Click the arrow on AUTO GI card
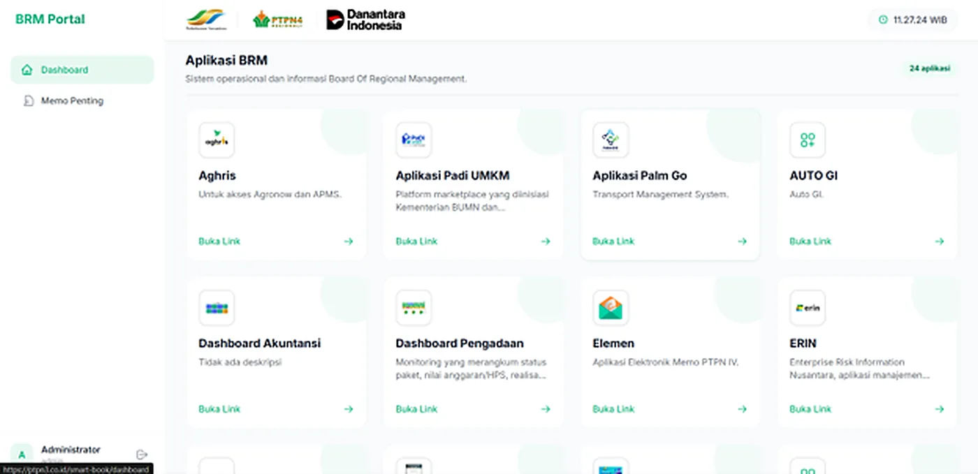Image resolution: width=978 pixels, height=474 pixels. tap(940, 242)
